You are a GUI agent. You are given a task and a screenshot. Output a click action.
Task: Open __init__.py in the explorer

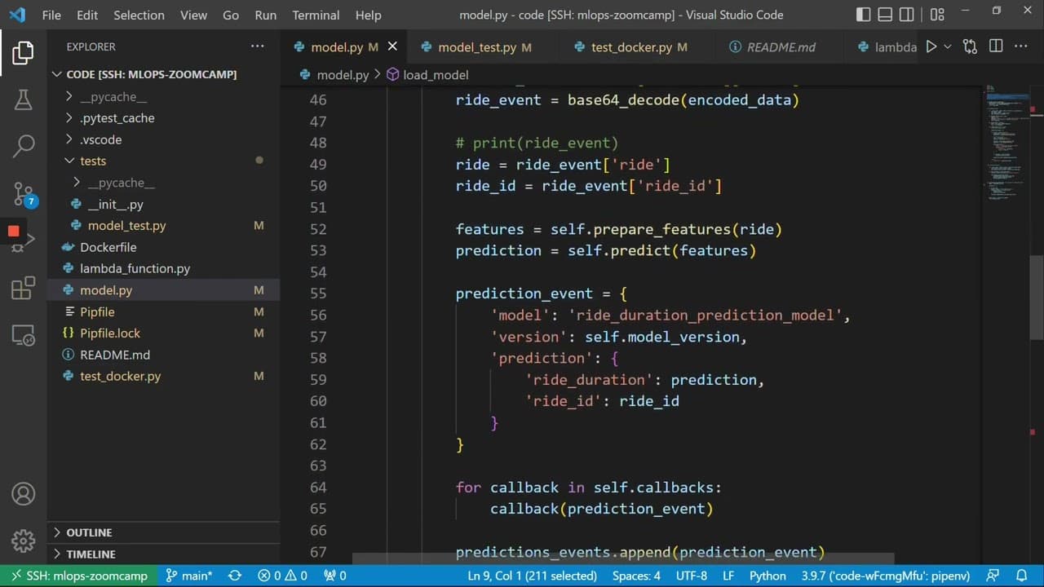pos(115,205)
